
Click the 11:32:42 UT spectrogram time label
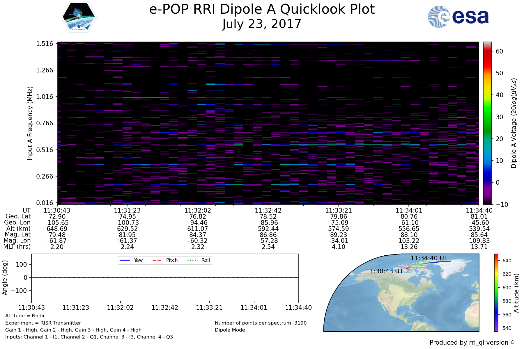(x=268, y=211)
